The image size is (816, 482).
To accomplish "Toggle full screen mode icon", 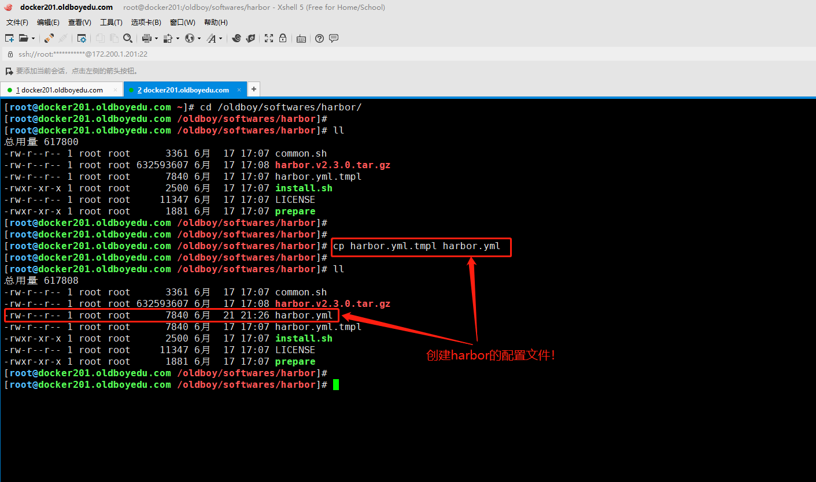I will pyautogui.click(x=268, y=38).
